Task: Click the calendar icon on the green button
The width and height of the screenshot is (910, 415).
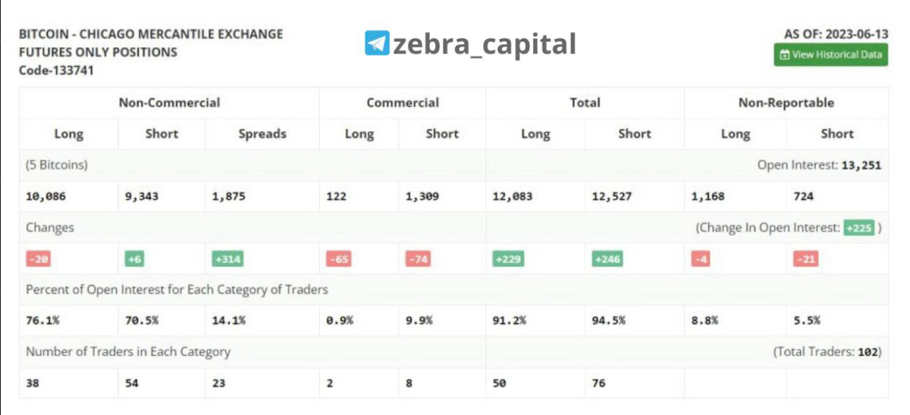Action: (x=785, y=55)
